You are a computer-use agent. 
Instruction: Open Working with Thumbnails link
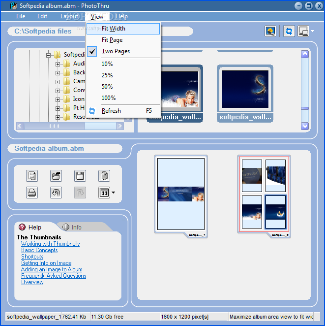51,244
